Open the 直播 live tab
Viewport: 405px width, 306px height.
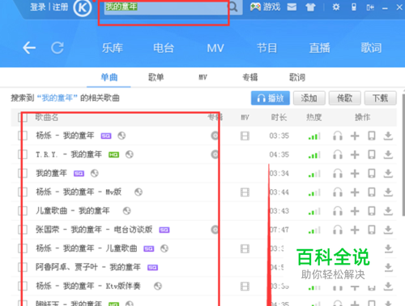[x=319, y=48]
